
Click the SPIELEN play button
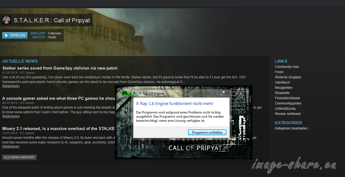pyautogui.click(x=15, y=35)
